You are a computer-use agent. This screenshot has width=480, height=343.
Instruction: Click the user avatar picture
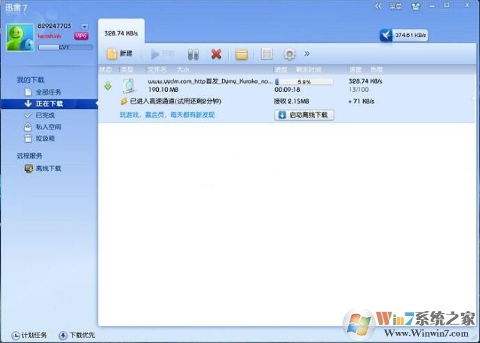(20, 37)
